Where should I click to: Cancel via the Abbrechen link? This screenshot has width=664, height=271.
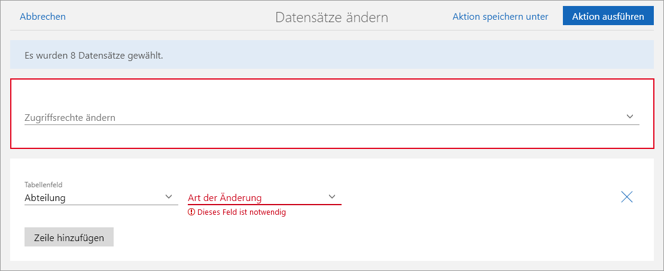click(42, 17)
